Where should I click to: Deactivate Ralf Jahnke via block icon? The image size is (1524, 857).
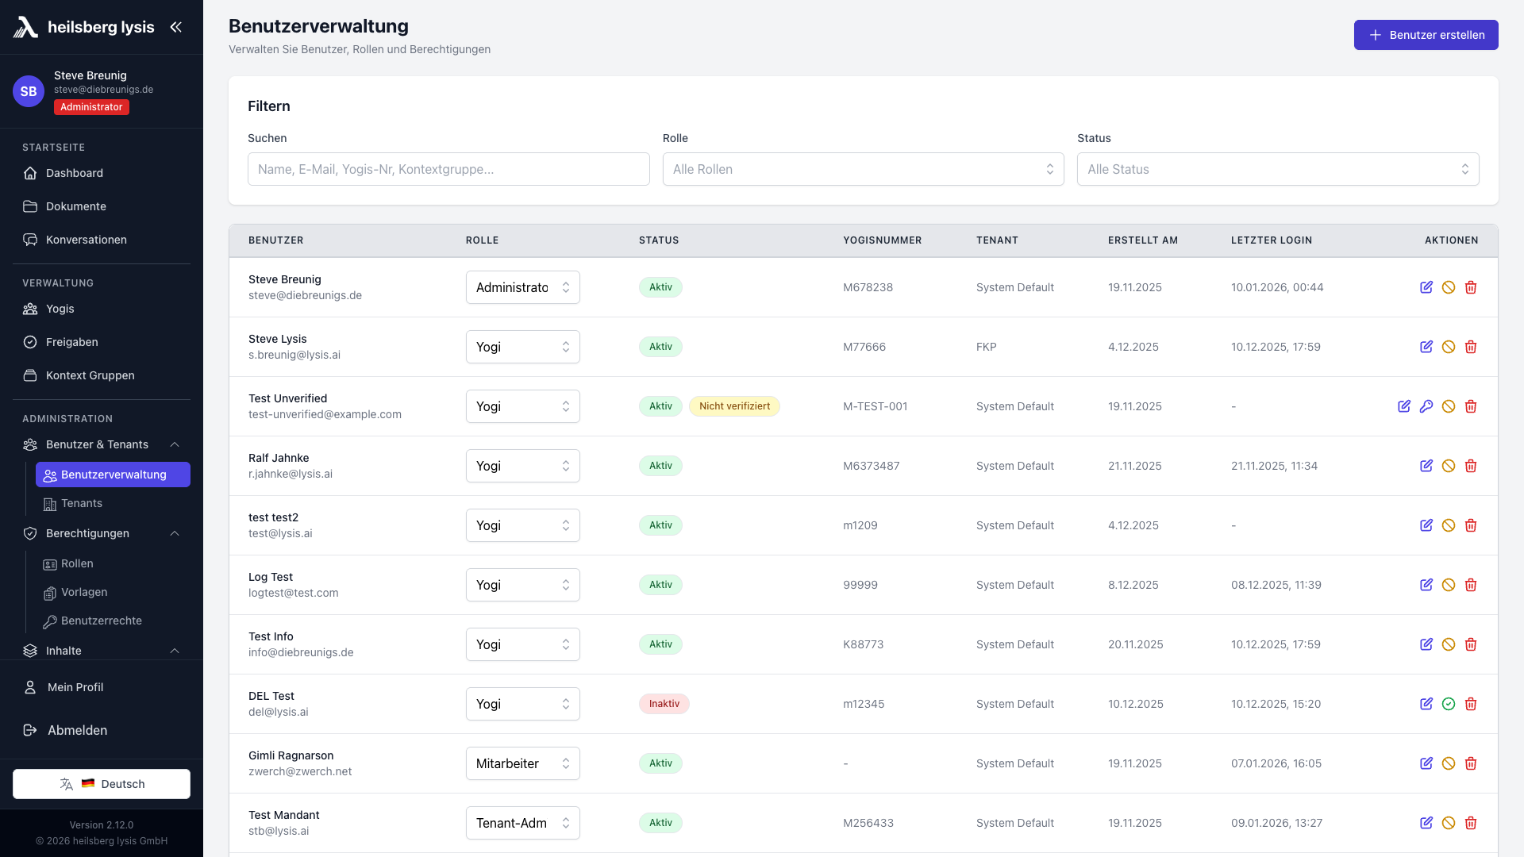[x=1448, y=466]
